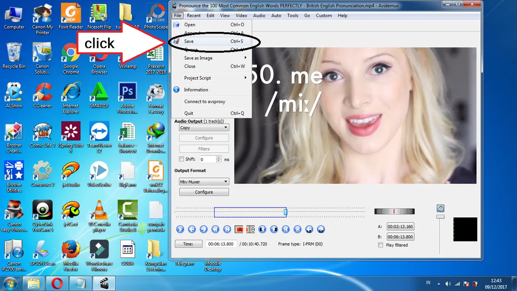Set selection end marker B
The width and height of the screenshot is (517, 291).
(x=250, y=230)
